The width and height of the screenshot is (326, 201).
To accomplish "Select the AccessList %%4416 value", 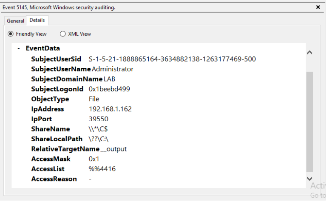I will click(x=102, y=169).
